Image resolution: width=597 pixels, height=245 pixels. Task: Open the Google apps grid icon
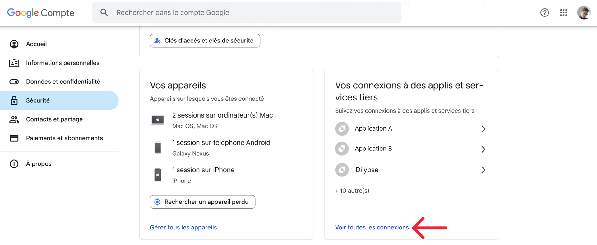[563, 13]
